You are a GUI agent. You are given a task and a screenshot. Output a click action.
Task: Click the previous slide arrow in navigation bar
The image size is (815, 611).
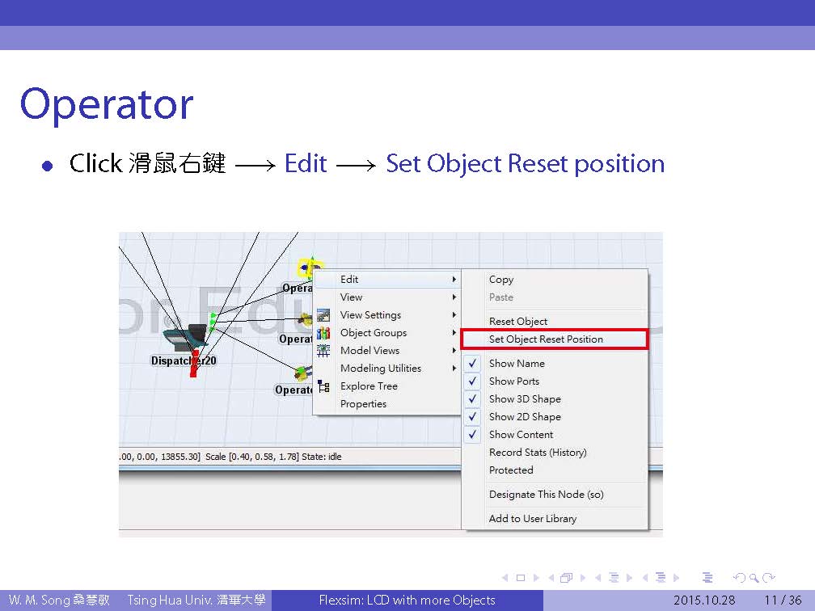tap(505, 578)
